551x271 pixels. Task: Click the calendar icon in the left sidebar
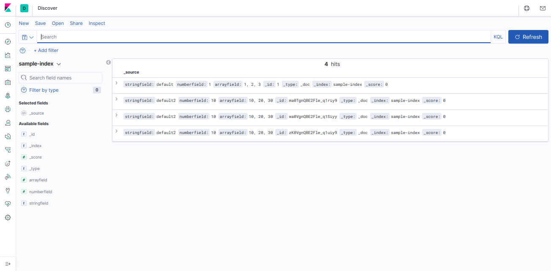(x=8, y=82)
